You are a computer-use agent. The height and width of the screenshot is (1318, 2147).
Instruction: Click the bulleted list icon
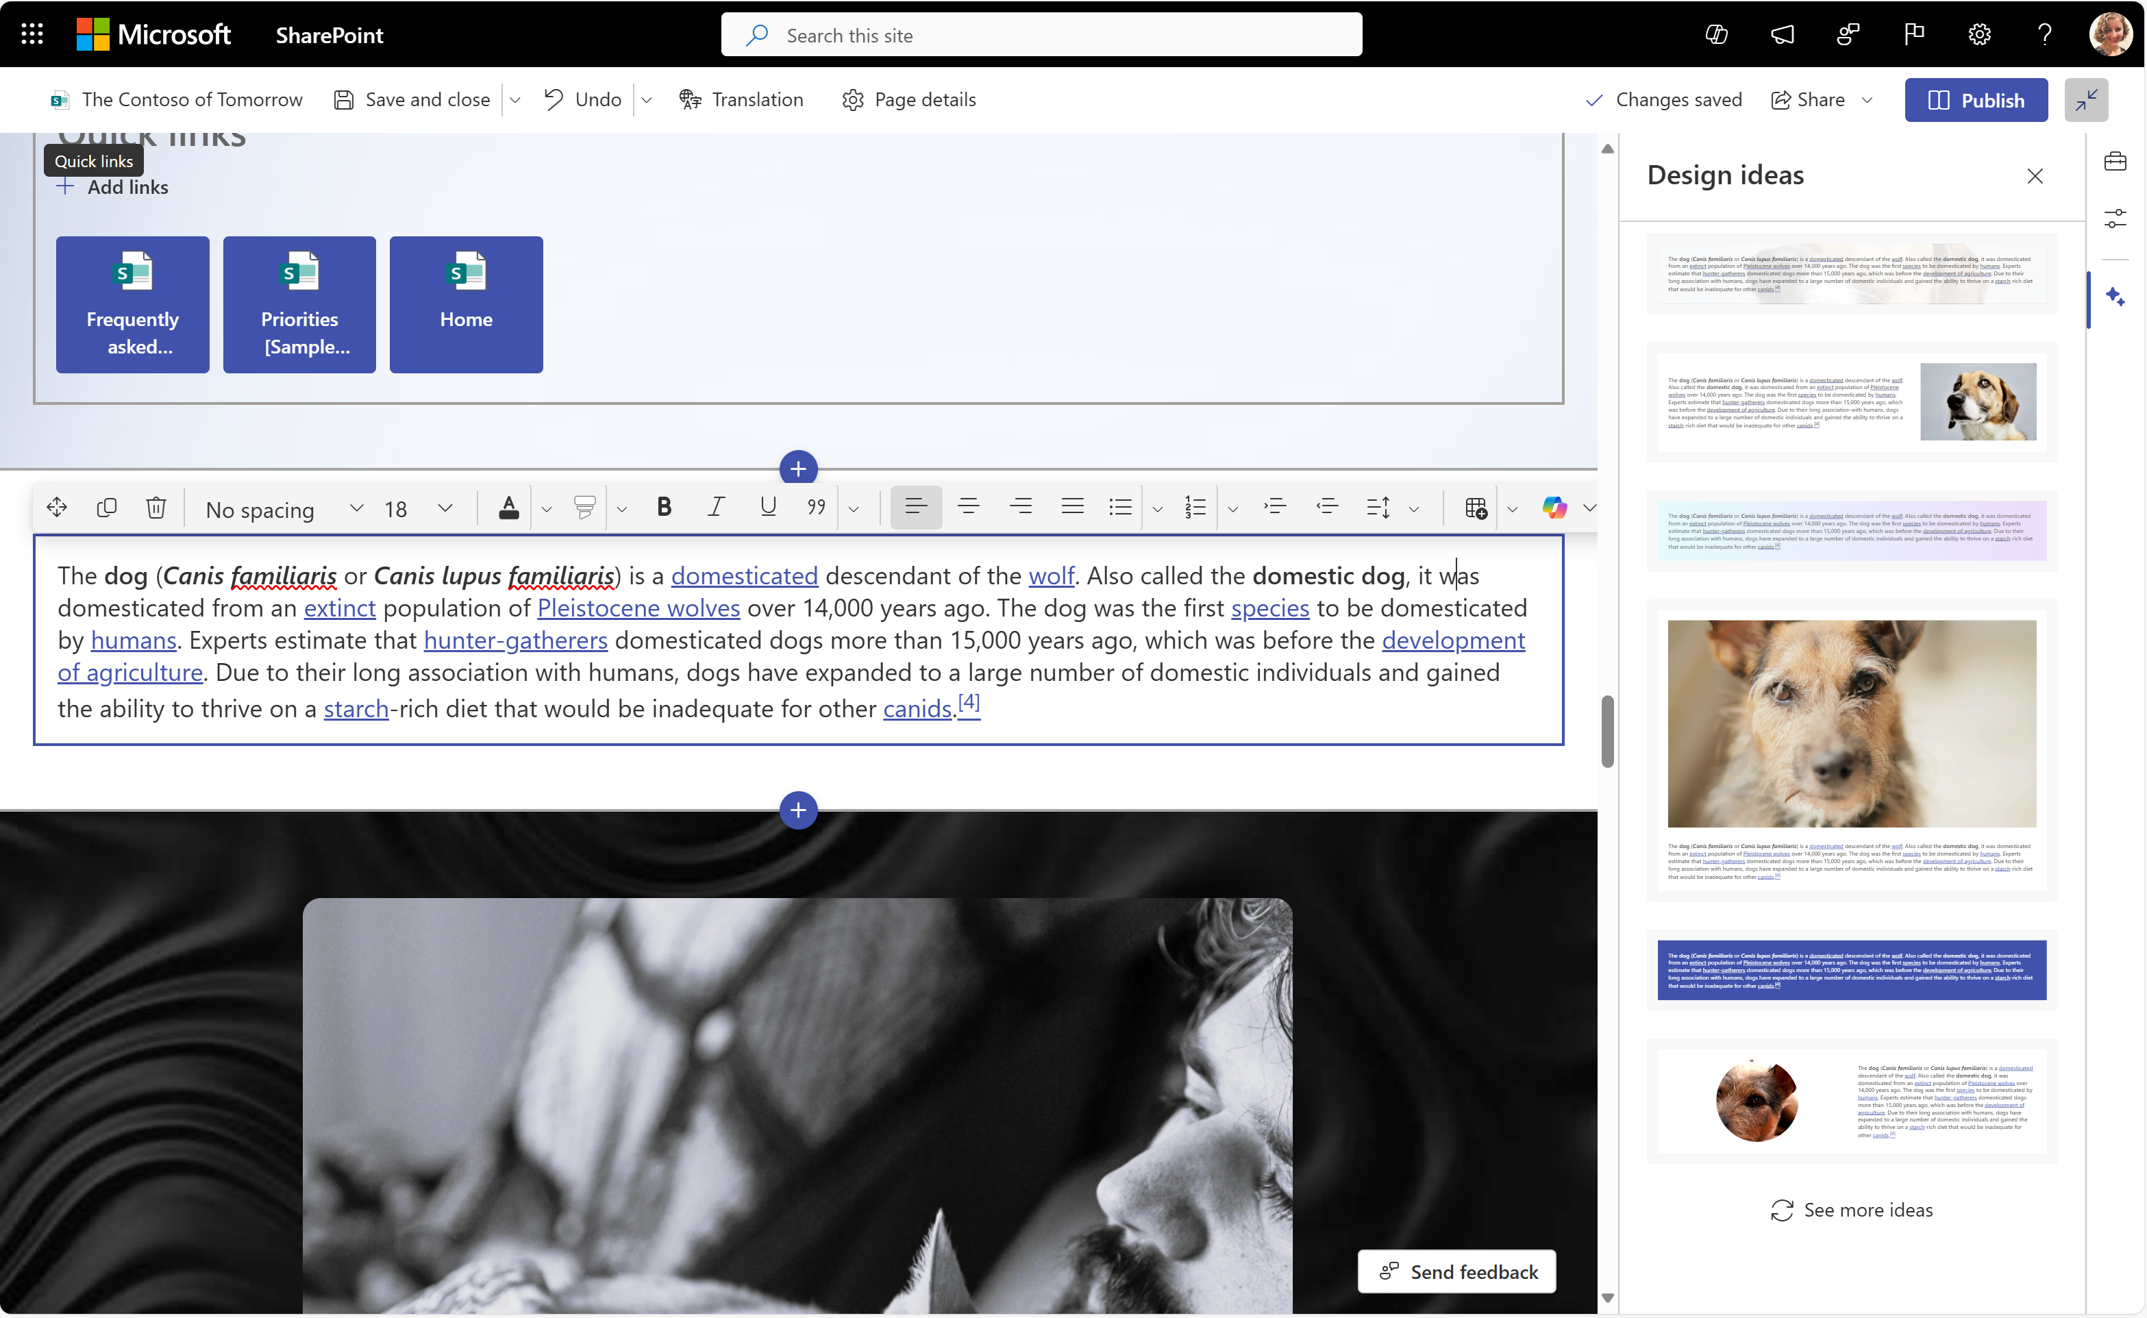(x=1121, y=506)
